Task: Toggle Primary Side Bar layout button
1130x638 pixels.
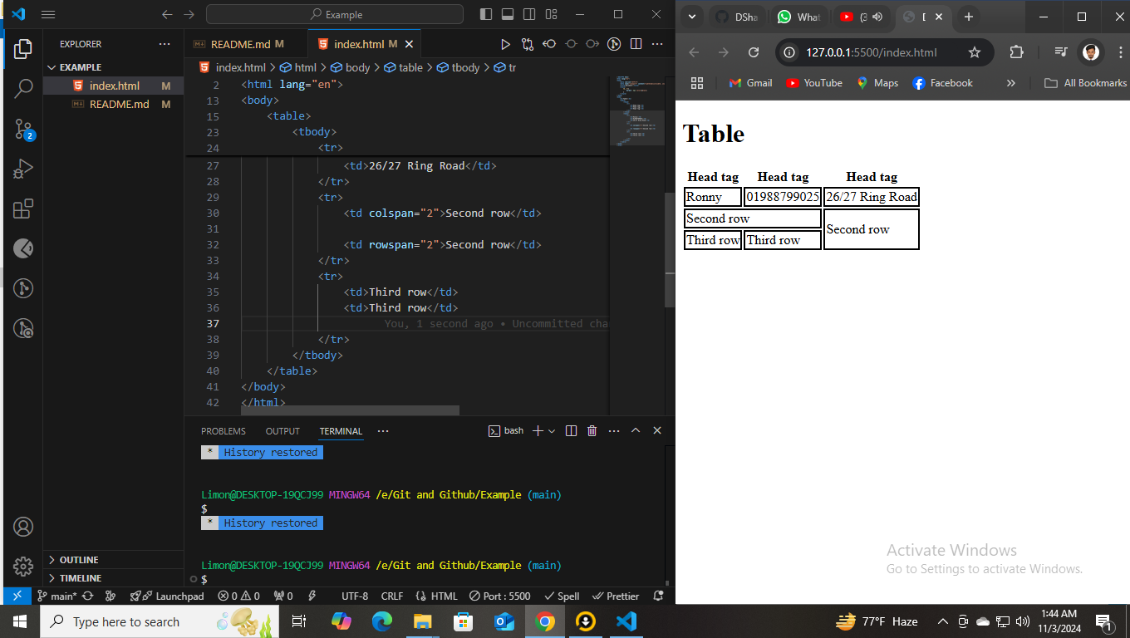Action: [486, 15]
